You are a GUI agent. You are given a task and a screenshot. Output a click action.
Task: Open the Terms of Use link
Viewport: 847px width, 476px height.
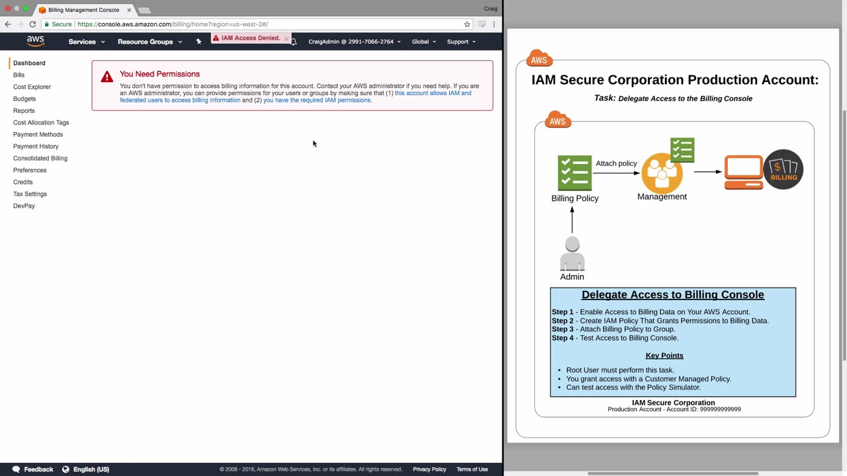[x=472, y=469]
